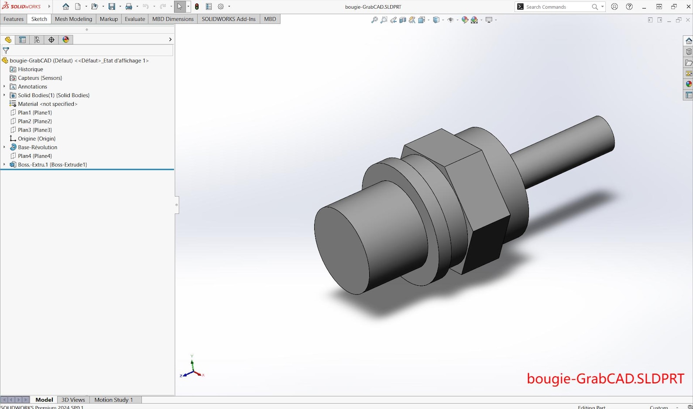
Task: Open DimXpertManager crosshair tab
Action: (51, 40)
